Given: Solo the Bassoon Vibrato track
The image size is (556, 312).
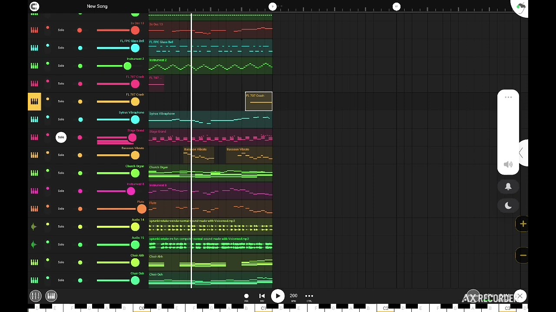Looking at the screenshot, I should (x=61, y=155).
